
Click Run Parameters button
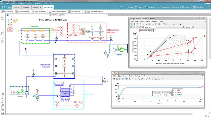(22, 11)
